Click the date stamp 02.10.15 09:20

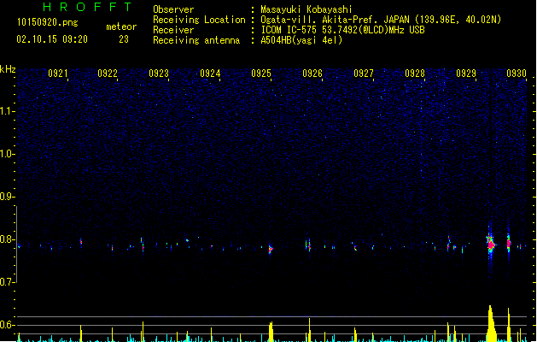52,39
